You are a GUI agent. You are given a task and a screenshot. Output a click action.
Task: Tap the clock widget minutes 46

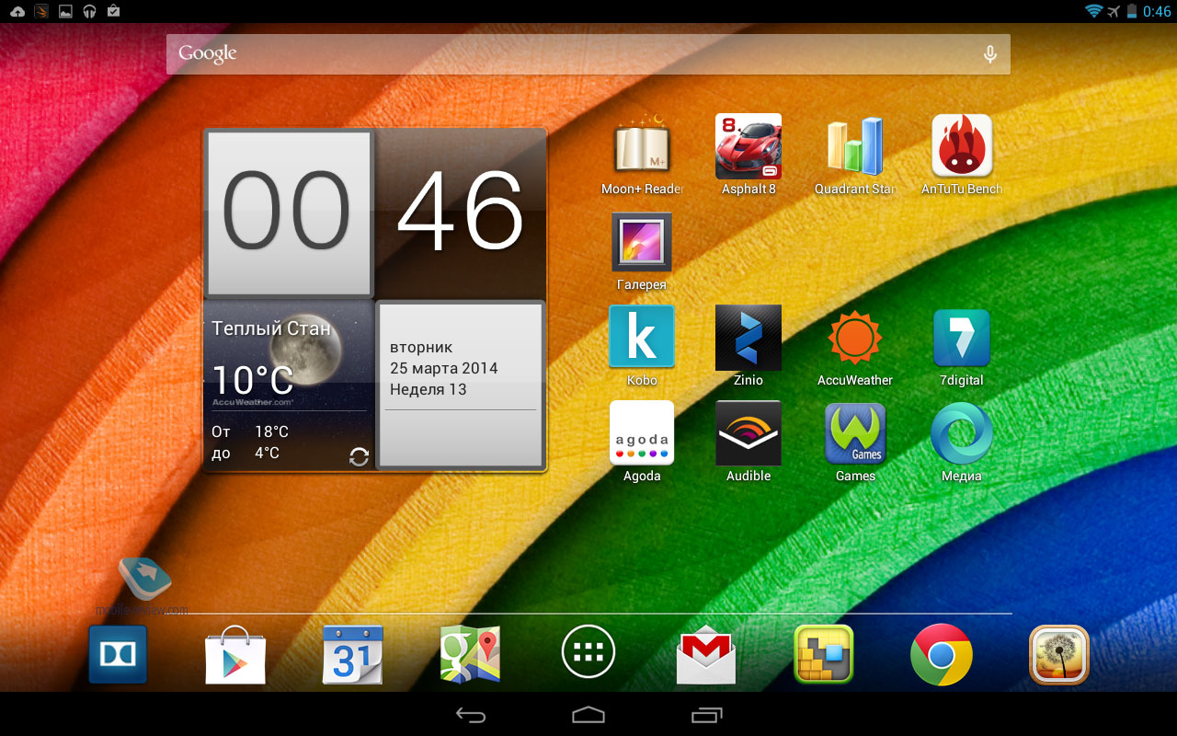point(461,213)
